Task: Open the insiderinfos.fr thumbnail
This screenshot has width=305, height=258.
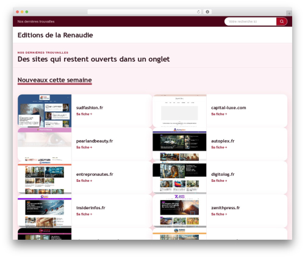Action: click(45, 211)
